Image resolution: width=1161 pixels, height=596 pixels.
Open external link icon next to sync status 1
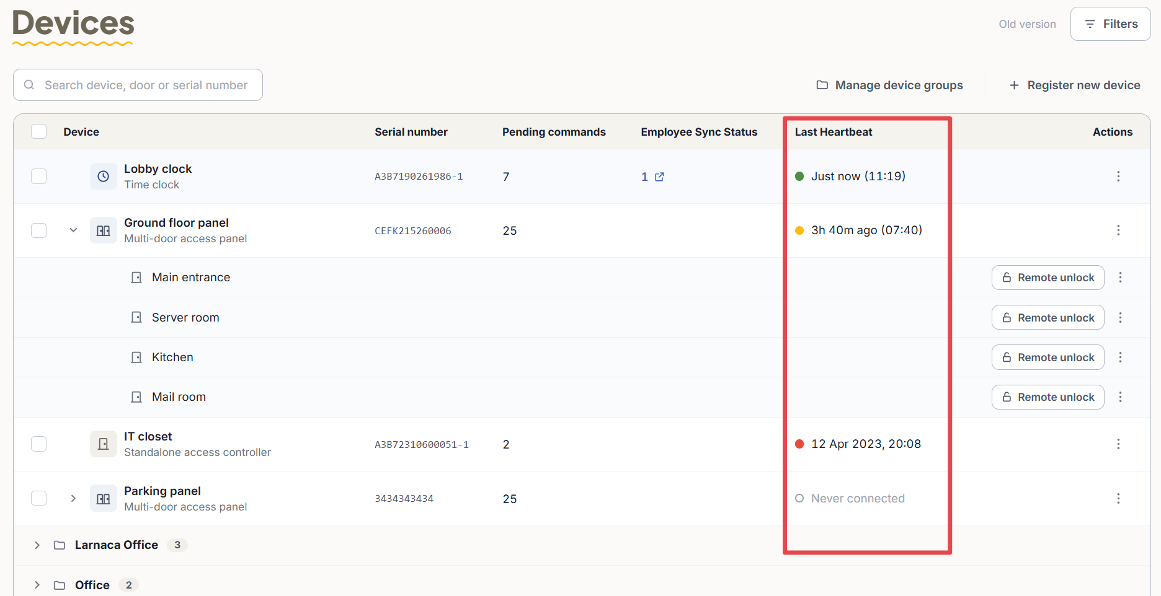659,177
